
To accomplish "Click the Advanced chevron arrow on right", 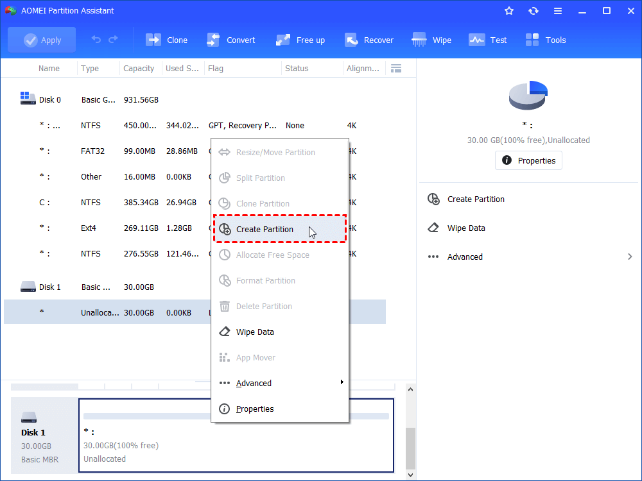I will click(x=630, y=257).
